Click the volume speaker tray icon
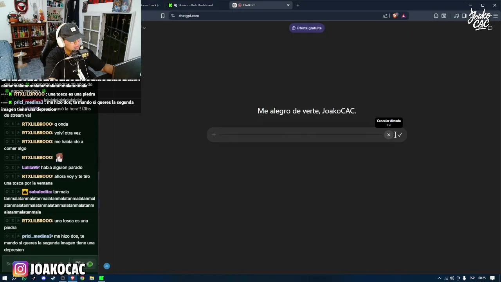501x282 pixels. [x=452, y=278]
